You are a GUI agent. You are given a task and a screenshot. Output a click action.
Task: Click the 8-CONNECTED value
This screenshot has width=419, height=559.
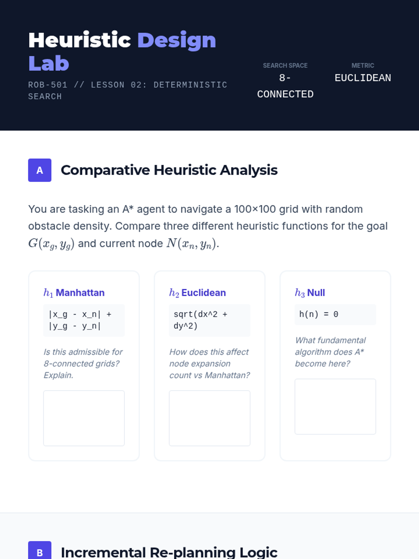point(285,86)
